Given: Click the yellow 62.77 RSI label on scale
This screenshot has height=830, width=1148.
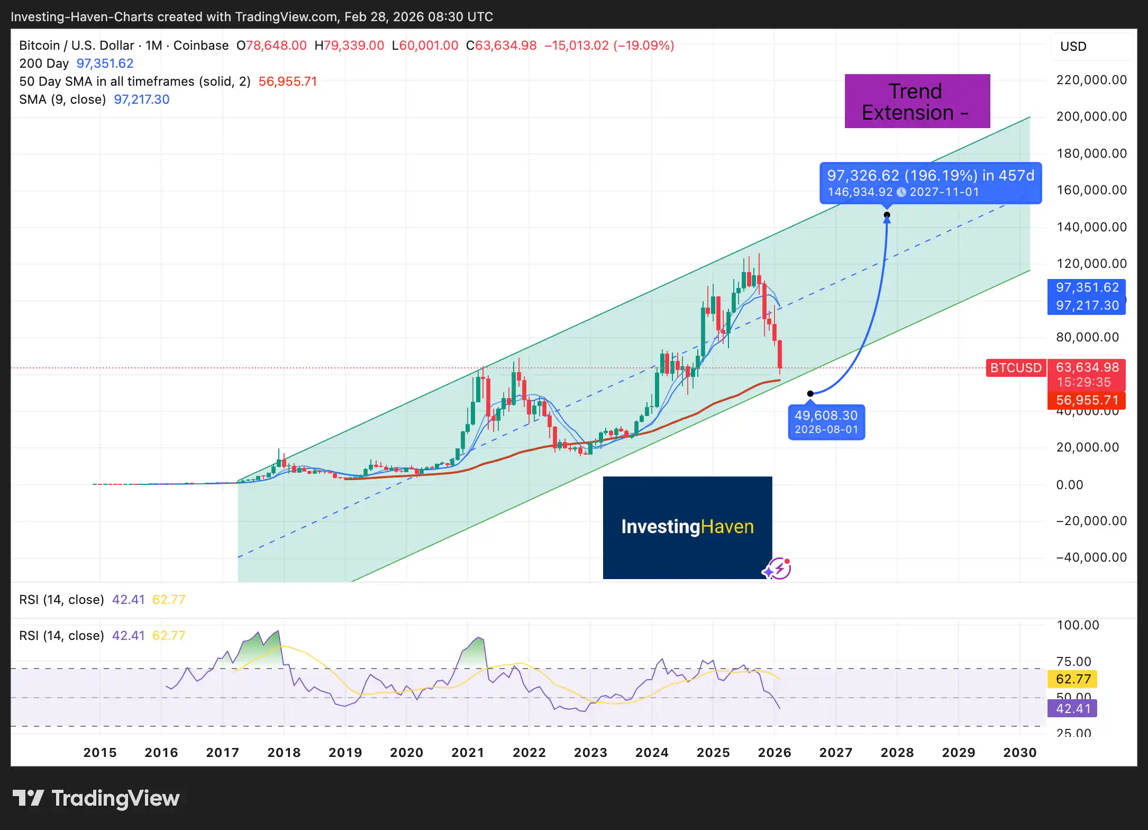Looking at the screenshot, I should [1072, 679].
